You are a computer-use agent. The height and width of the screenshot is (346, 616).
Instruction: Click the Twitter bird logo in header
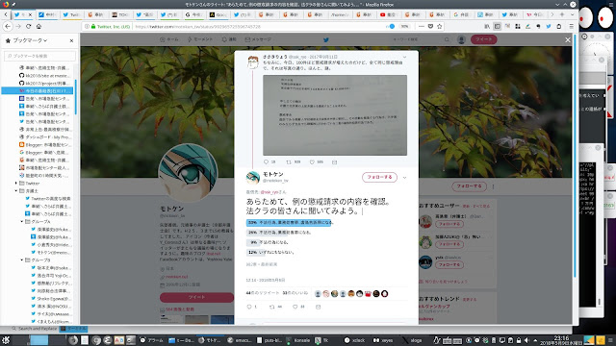pyautogui.click(x=325, y=39)
